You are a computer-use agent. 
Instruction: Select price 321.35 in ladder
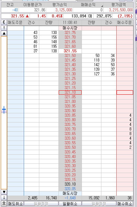pos(70,70)
